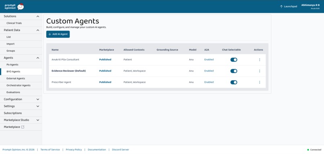Click A2A Enabled for Anukriti PGx Consultant
This screenshot has height=154, width=324.
209,60
